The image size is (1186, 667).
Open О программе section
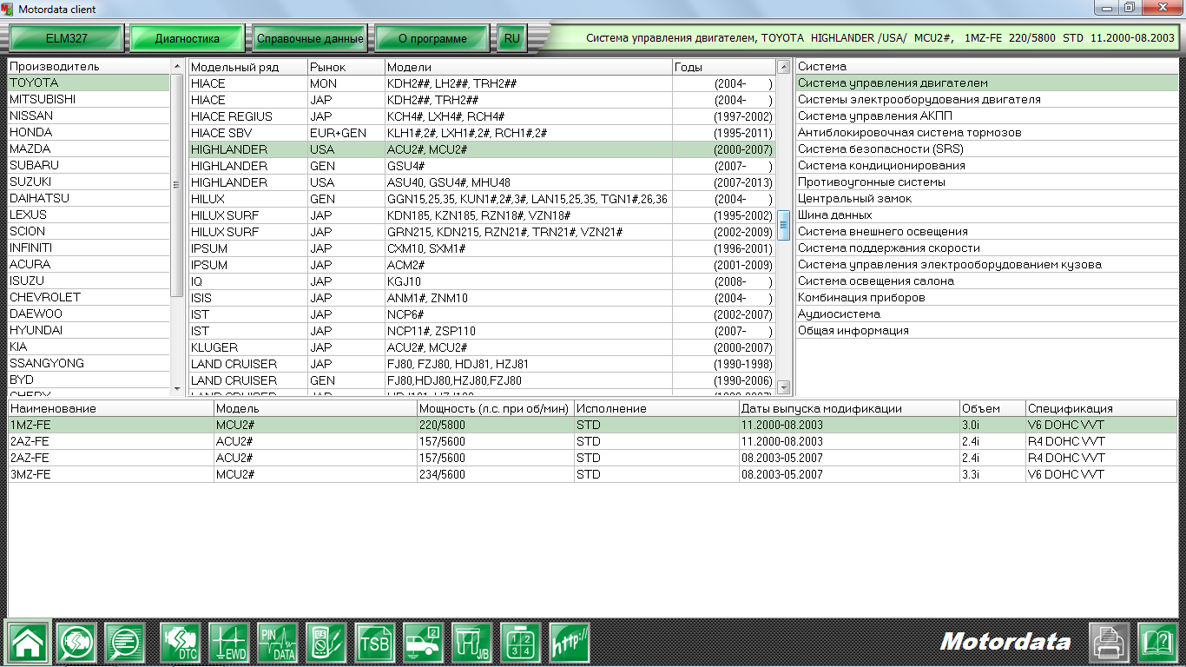[431, 38]
